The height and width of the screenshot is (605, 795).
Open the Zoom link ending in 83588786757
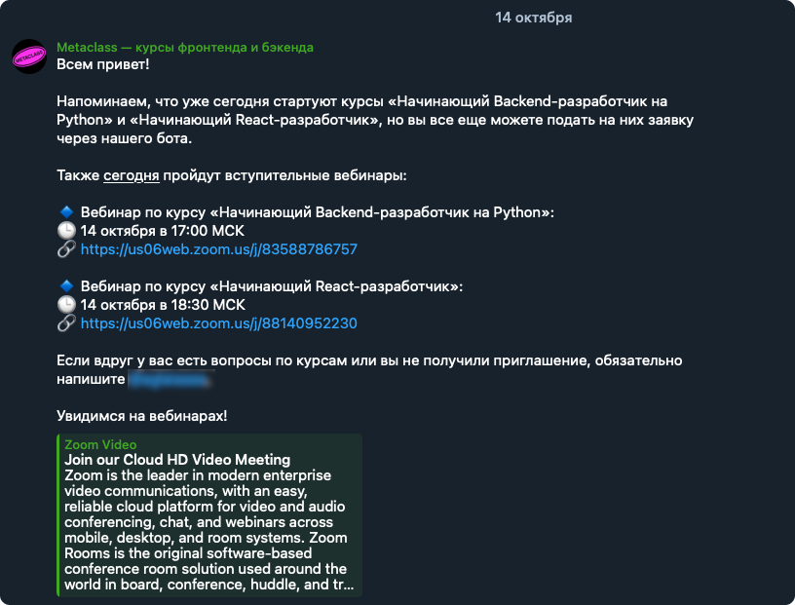click(219, 249)
